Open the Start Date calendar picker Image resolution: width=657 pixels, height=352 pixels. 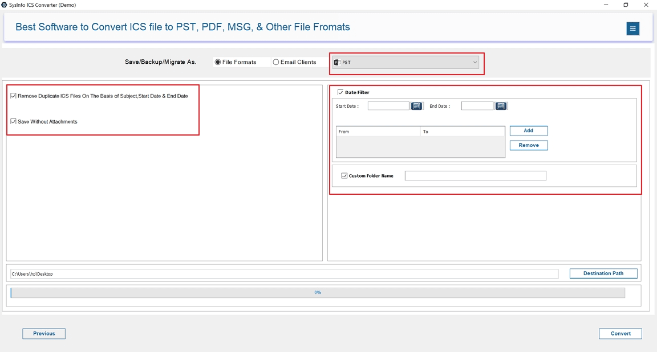[416, 107]
